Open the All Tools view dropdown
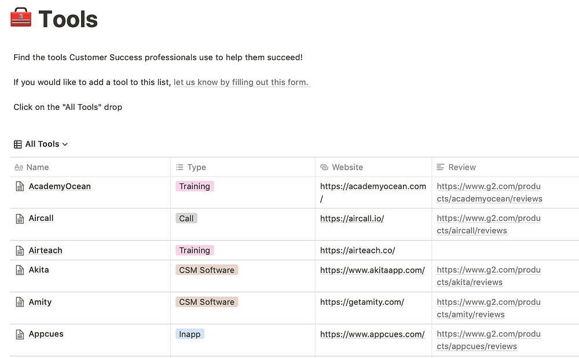The image size is (579, 358). point(46,144)
